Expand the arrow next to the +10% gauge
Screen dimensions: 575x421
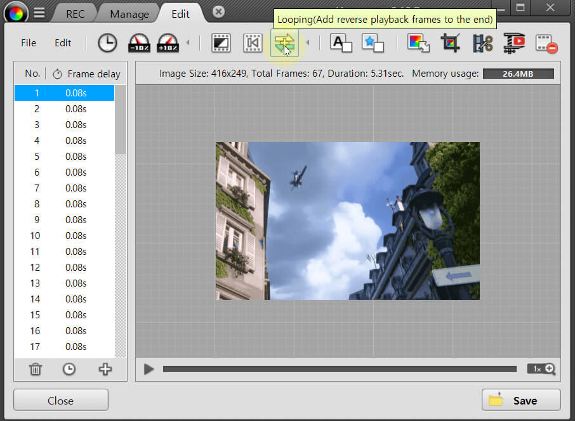coord(187,43)
